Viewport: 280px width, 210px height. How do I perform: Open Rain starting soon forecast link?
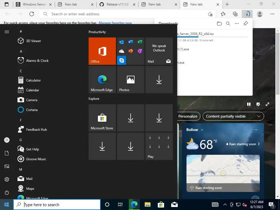coord(243,144)
